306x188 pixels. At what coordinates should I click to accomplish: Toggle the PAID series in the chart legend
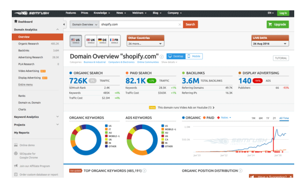209,117
